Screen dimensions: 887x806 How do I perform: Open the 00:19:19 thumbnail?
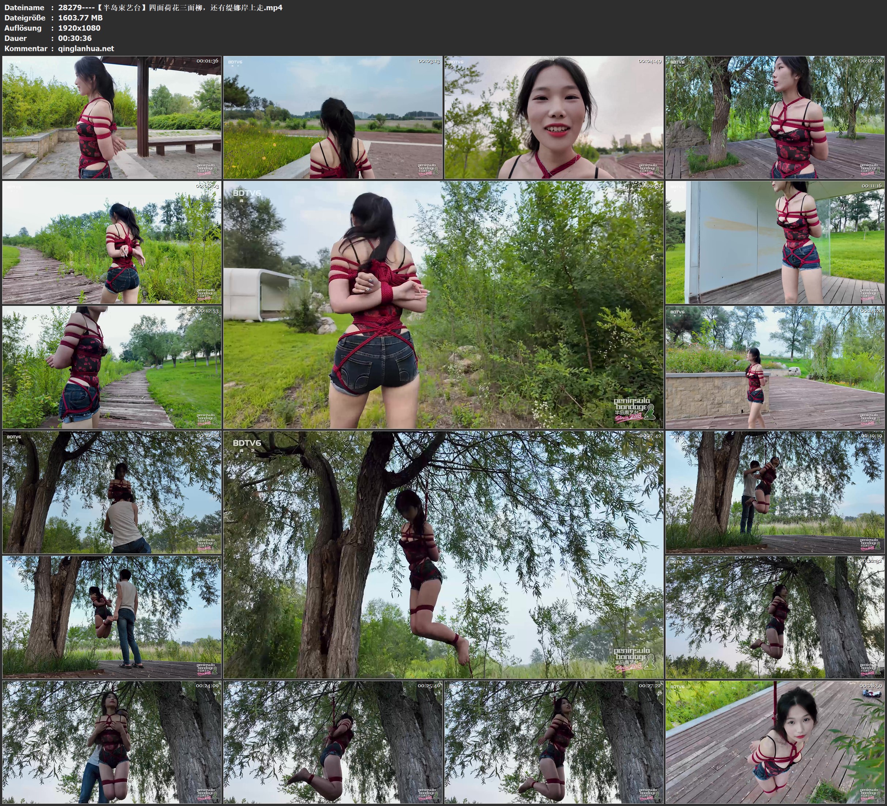[x=775, y=492]
